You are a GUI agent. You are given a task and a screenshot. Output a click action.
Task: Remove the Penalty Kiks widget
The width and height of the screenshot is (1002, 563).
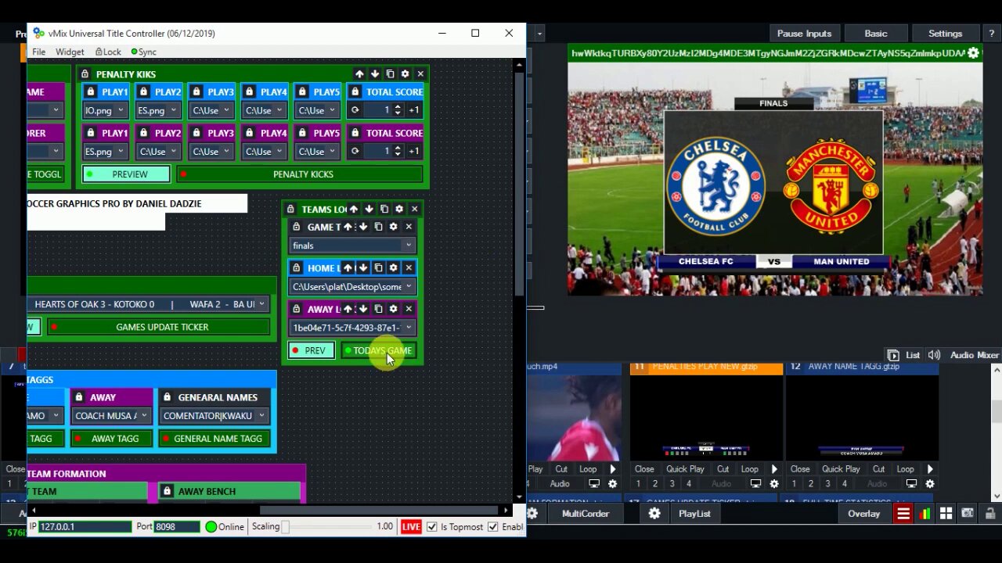(420, 74)
